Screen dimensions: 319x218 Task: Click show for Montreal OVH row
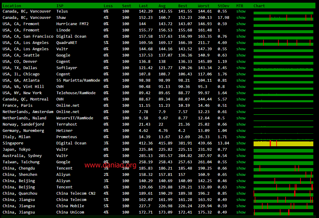(x=241, y=99)
